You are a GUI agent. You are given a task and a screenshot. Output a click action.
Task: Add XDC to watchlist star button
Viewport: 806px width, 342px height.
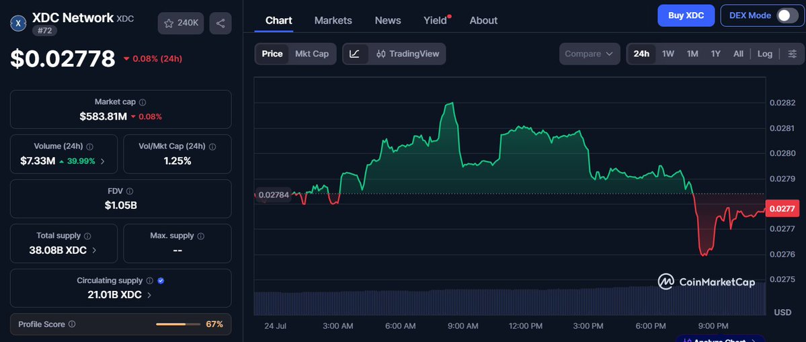(181, 23)
